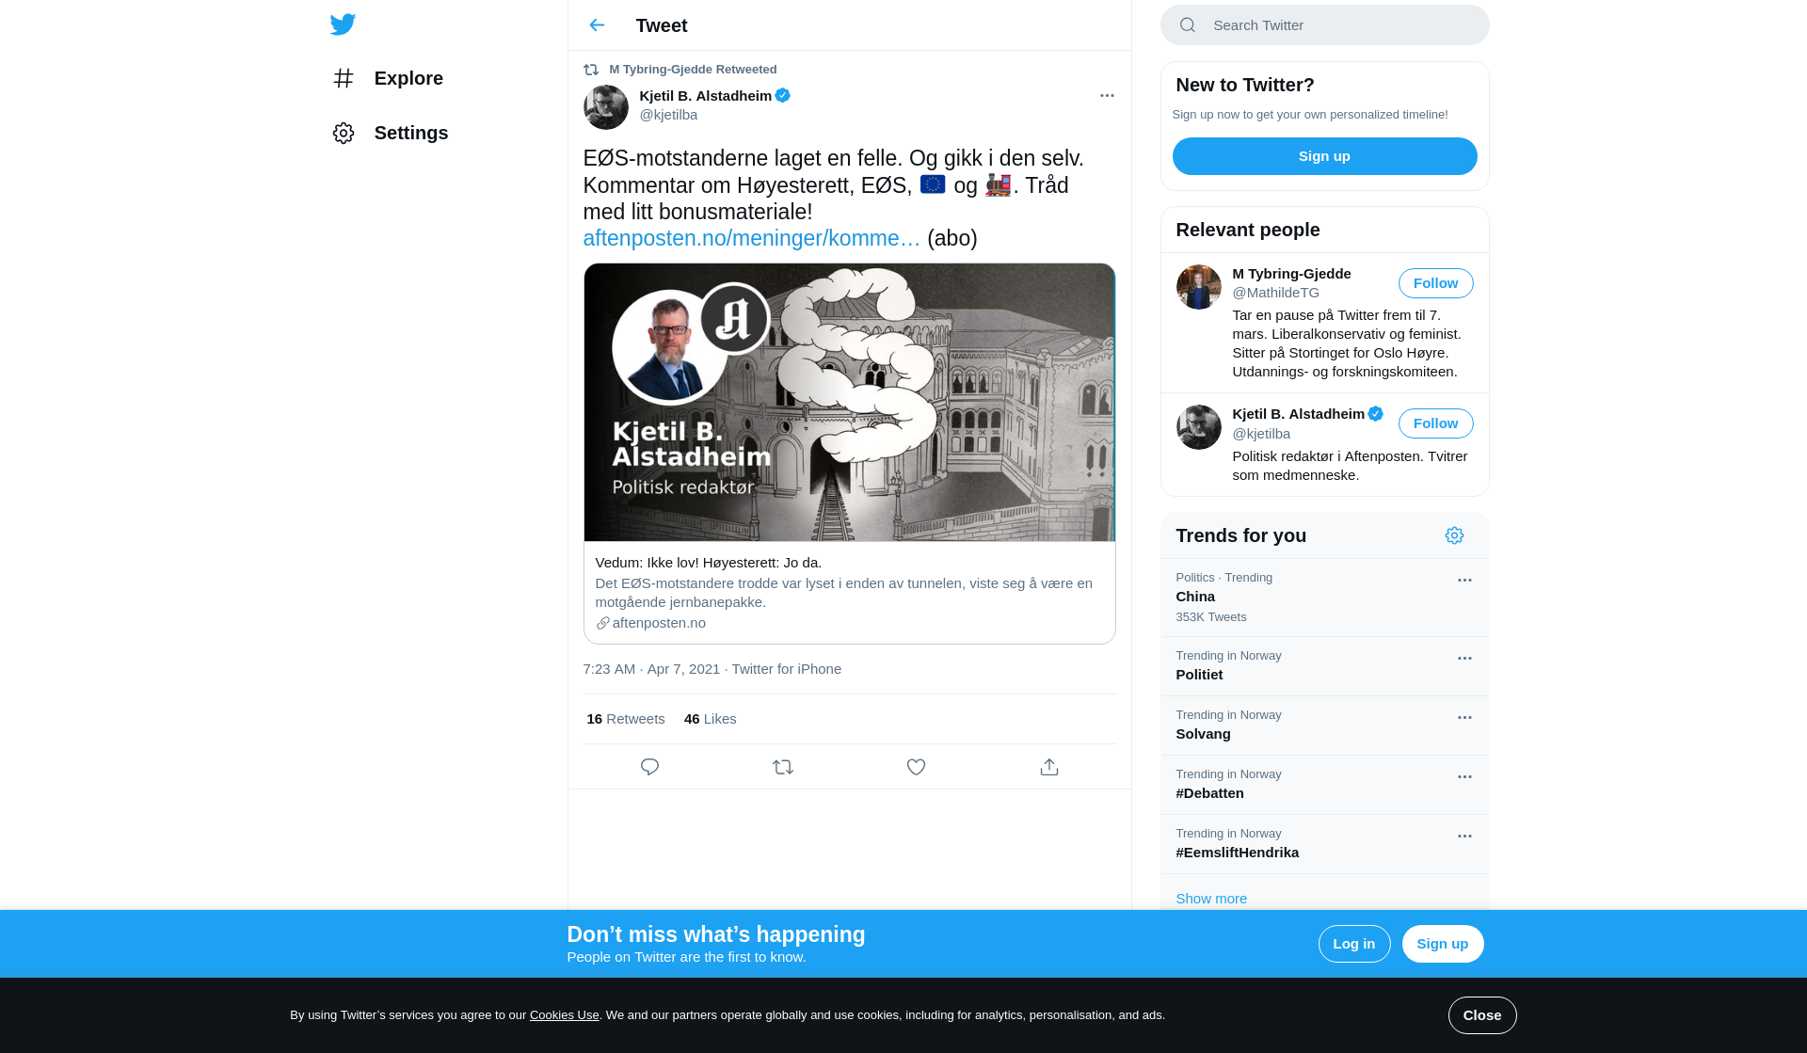
Task: Click the tweet timestamp '7:23 AM · Apr 7, 2021'
Action: click(651, 669)
